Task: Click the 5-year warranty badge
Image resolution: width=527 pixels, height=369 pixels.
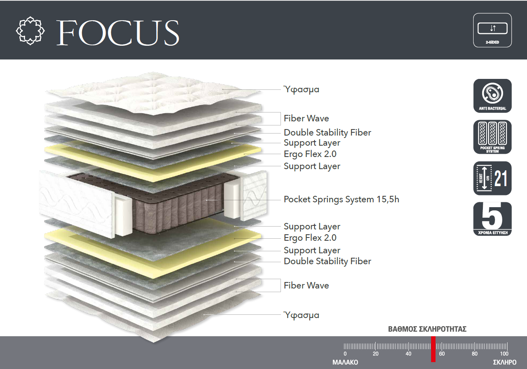Action: pos(492,219)
